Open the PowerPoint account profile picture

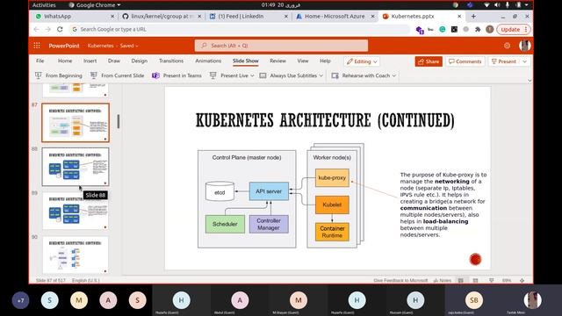[525, 46]
